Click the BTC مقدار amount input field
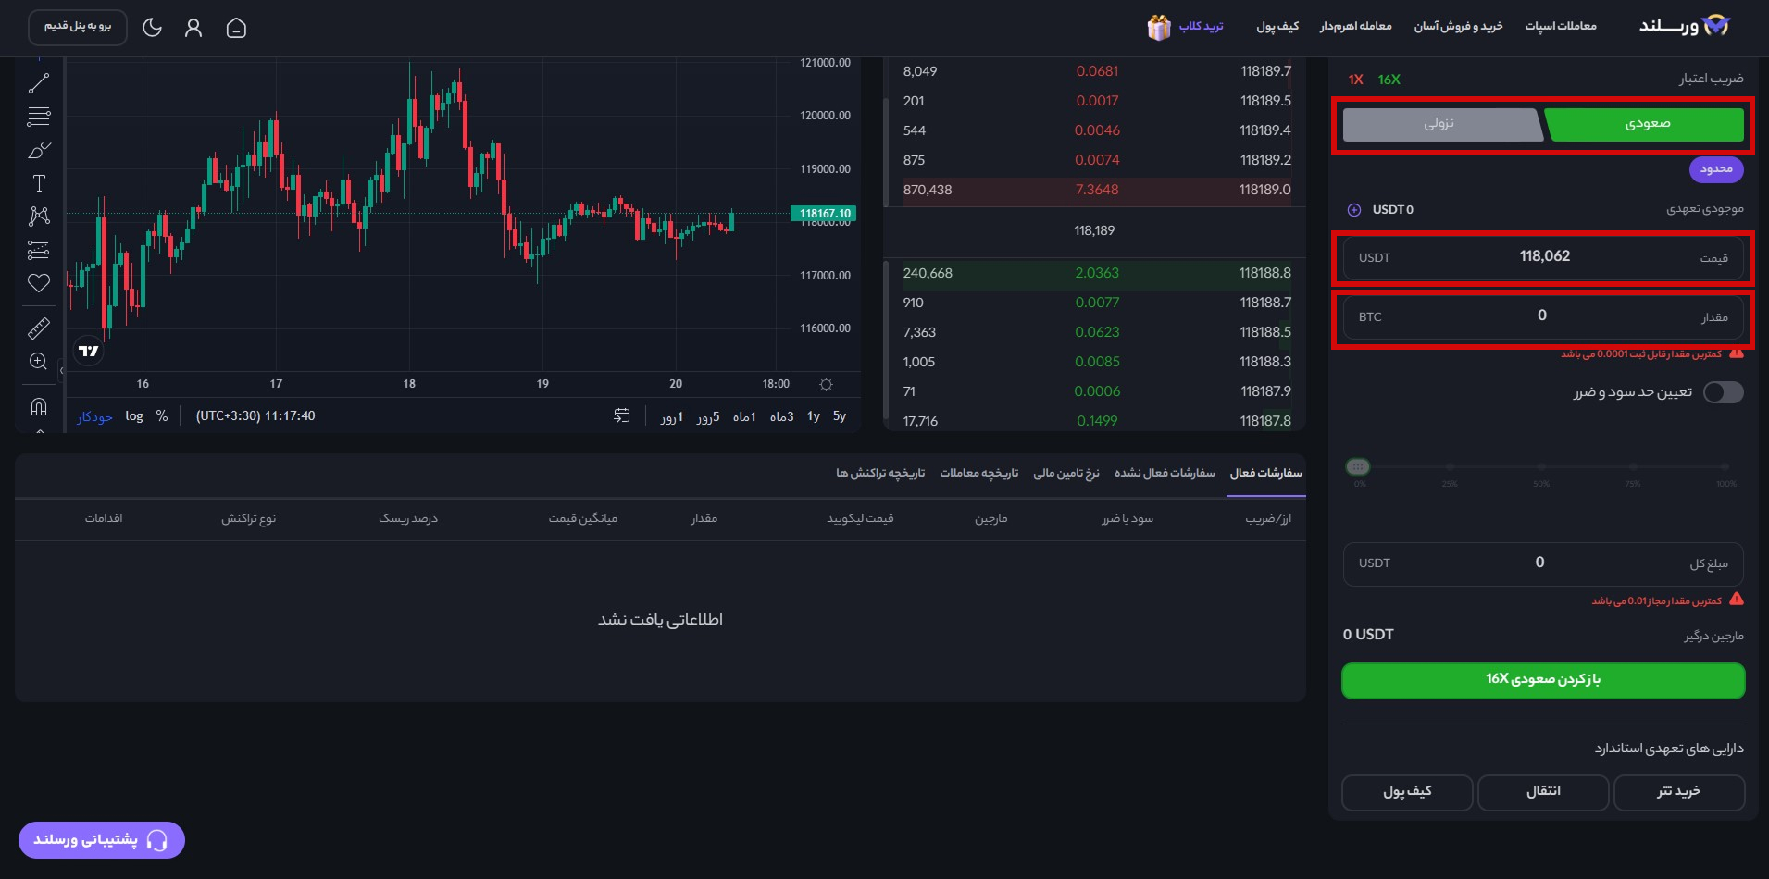 point(1541,316)
